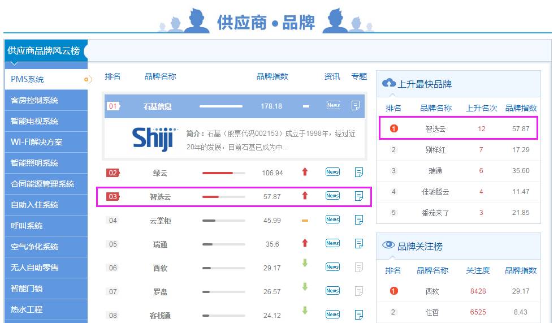The height and width of the screenshot is (323, 558).
Task: Open News icon in 智选云 row
Action: (x=332, y=196)
